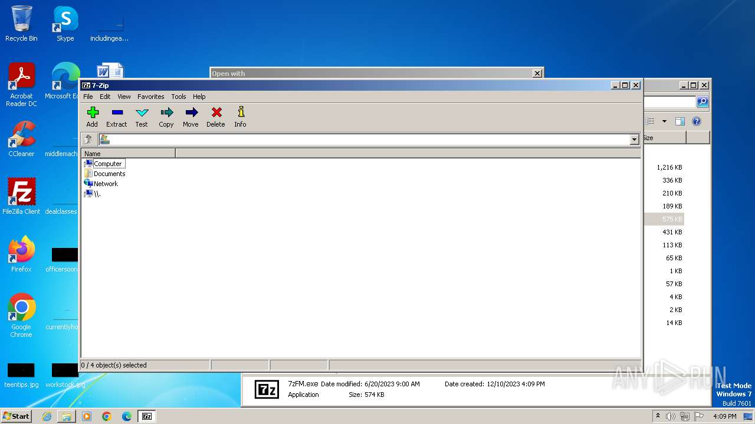Screen dimensions: 755x424
Task: Click the red Delete toolbar icon
Action: pos(216,117)
